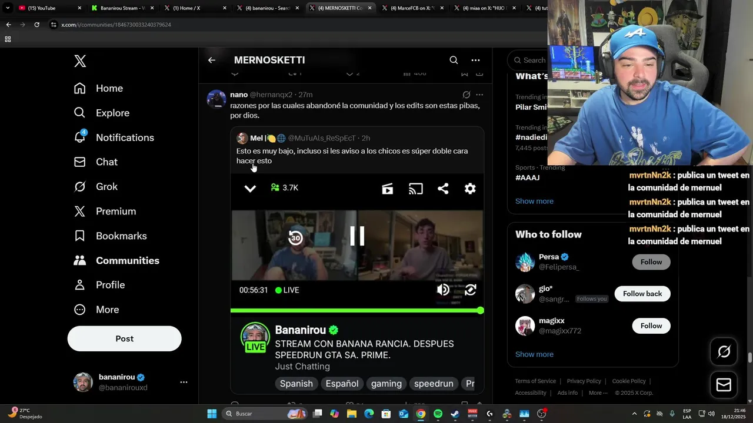Viewport: 753px width, 423px height.
Task: Open floating messages envelope button
Action: (724, 385)
